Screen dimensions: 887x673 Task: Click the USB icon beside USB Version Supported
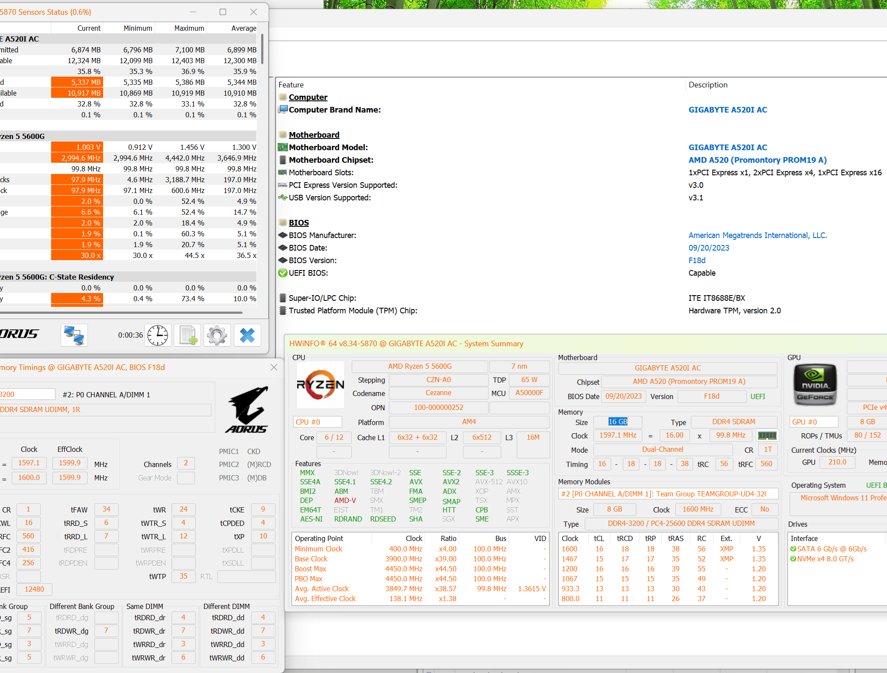click(282, 197)
